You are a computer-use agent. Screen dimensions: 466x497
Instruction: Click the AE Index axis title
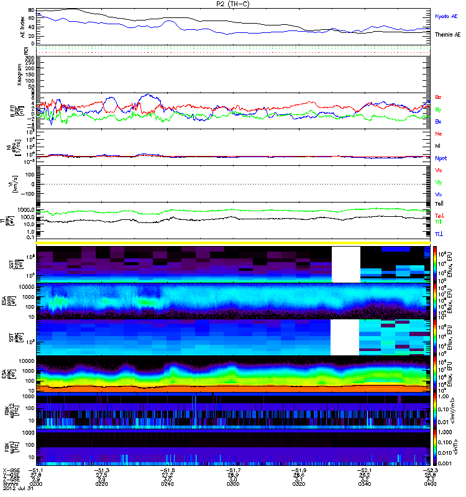click(x=22, y=27)
